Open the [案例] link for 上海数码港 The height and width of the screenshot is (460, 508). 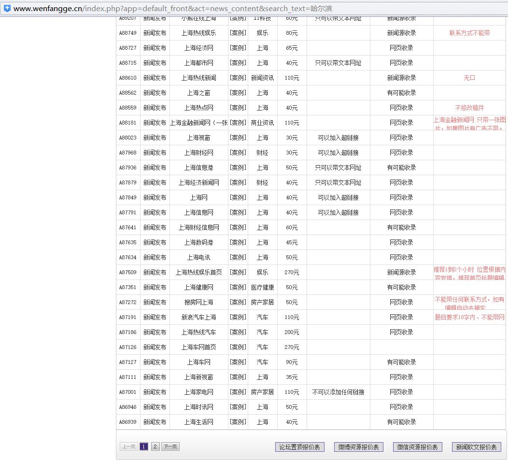click(238, 243)
